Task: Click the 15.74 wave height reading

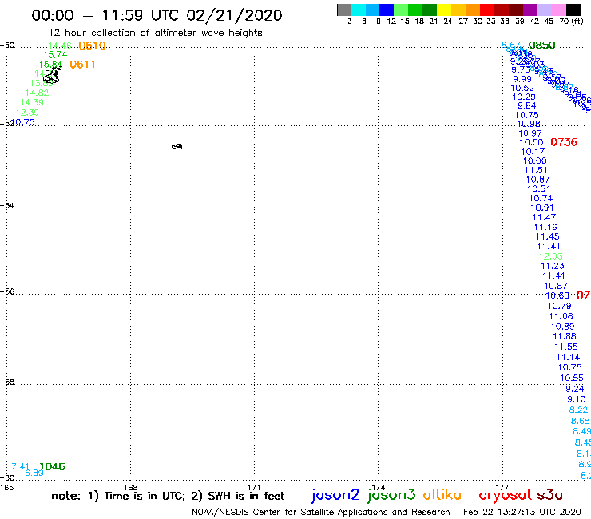Action: [55, 54]
